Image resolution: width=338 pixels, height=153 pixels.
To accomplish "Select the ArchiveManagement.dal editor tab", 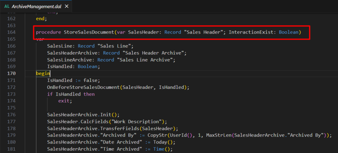I will coord(35,6).
